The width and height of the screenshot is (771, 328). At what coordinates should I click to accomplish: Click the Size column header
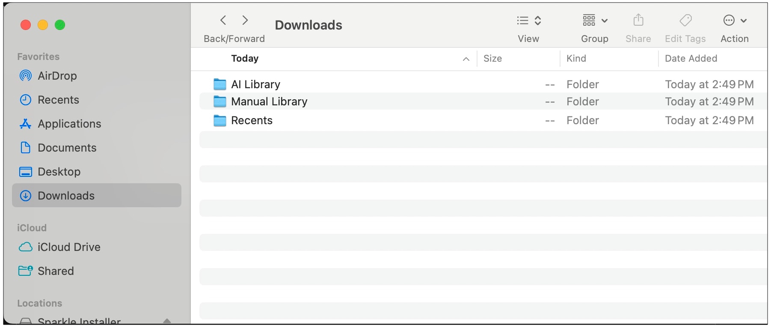pos(493,59)
